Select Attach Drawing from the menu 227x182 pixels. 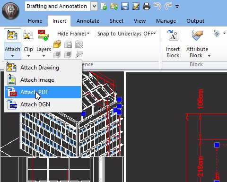coord(43,68)
